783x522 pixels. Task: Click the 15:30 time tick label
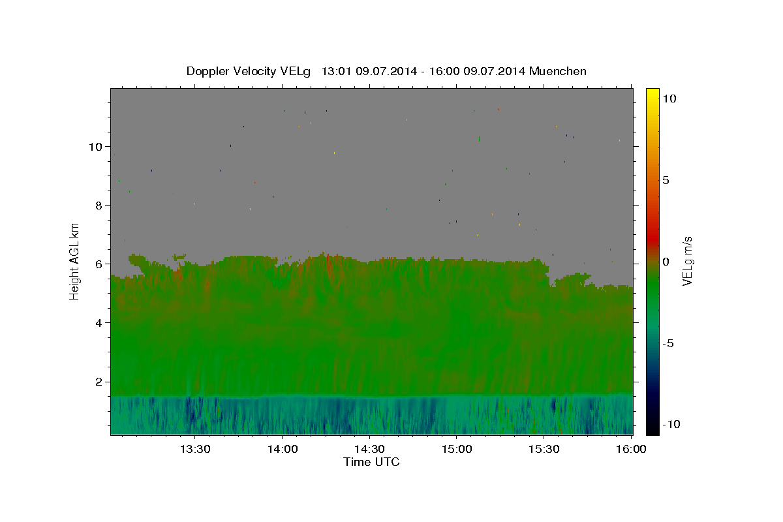click(544, 449)
